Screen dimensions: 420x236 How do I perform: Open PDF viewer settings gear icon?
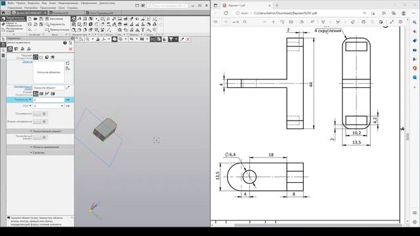click(x=401, y=22)
